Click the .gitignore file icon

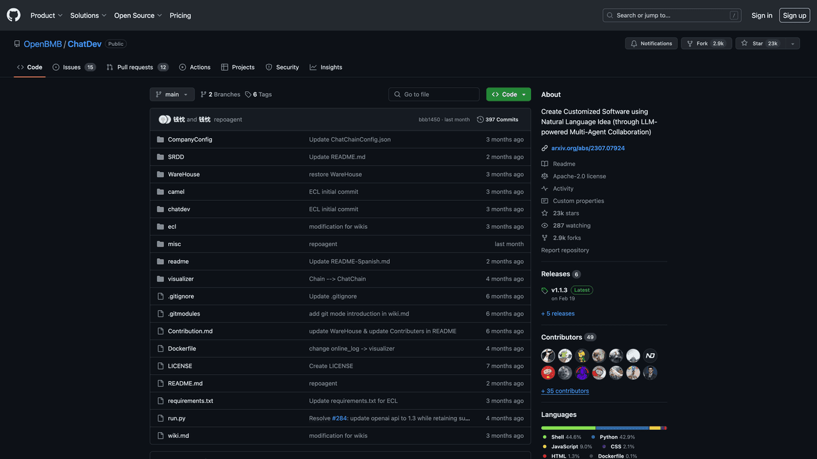[x=161, y=296]
